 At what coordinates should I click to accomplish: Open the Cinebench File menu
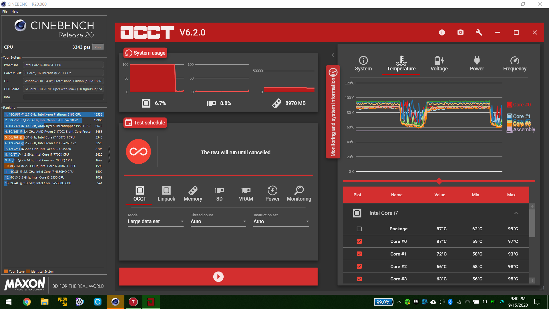point(5,11)
